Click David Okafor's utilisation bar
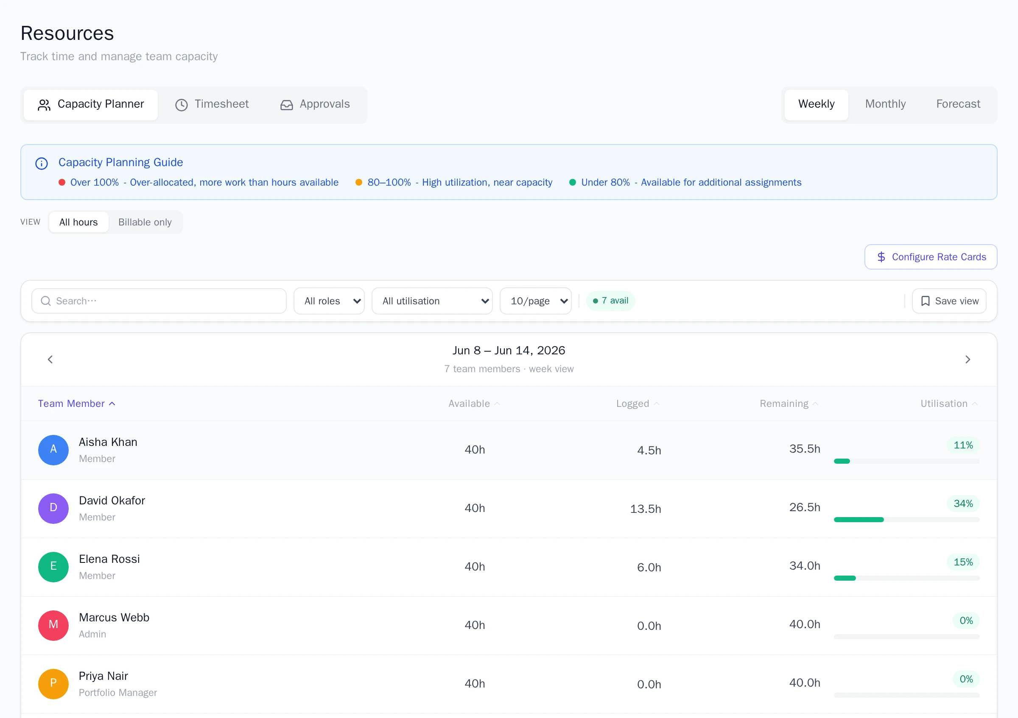 (x=906, y=520)
